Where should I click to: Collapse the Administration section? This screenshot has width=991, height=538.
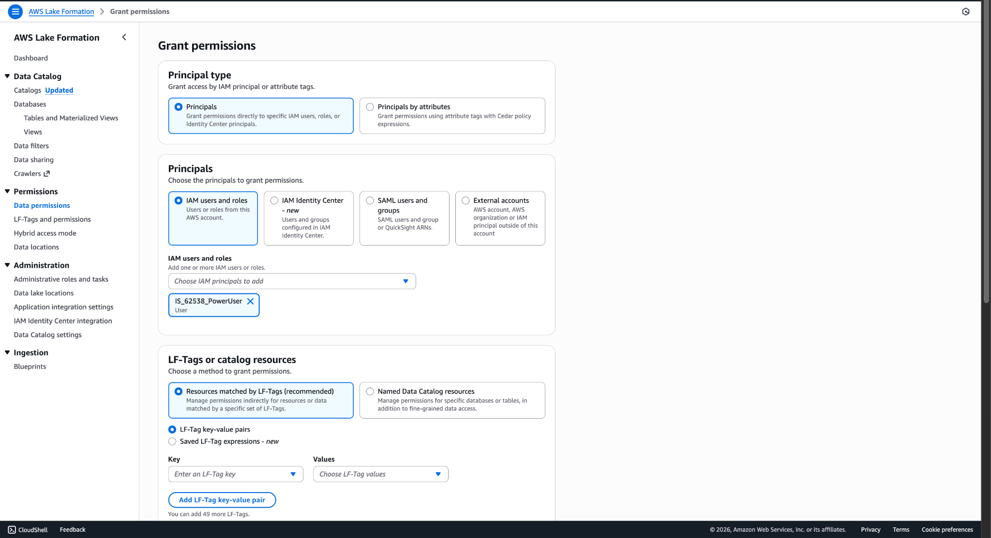[7, 265]
